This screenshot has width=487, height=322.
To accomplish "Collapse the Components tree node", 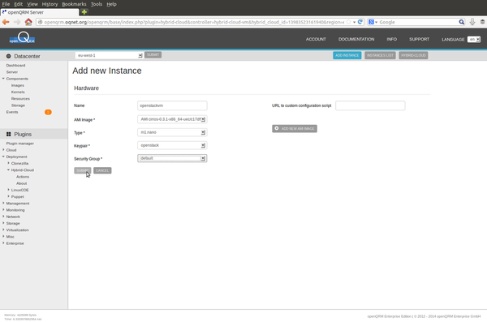I will tap(3, 79).
